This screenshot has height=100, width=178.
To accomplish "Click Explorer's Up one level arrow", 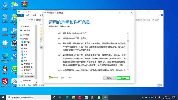I will click(x=29, y=20).
